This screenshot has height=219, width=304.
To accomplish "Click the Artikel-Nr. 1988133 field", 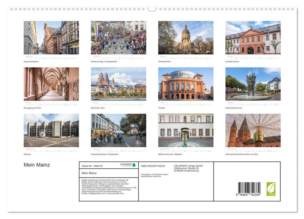I will [x=92, y=166].
